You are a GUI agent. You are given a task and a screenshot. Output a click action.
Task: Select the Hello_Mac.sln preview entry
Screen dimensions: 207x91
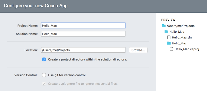click(182, 37)
